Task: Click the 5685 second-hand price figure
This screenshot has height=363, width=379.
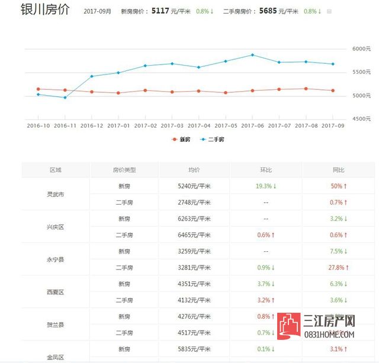Action: tap(268, 11)
